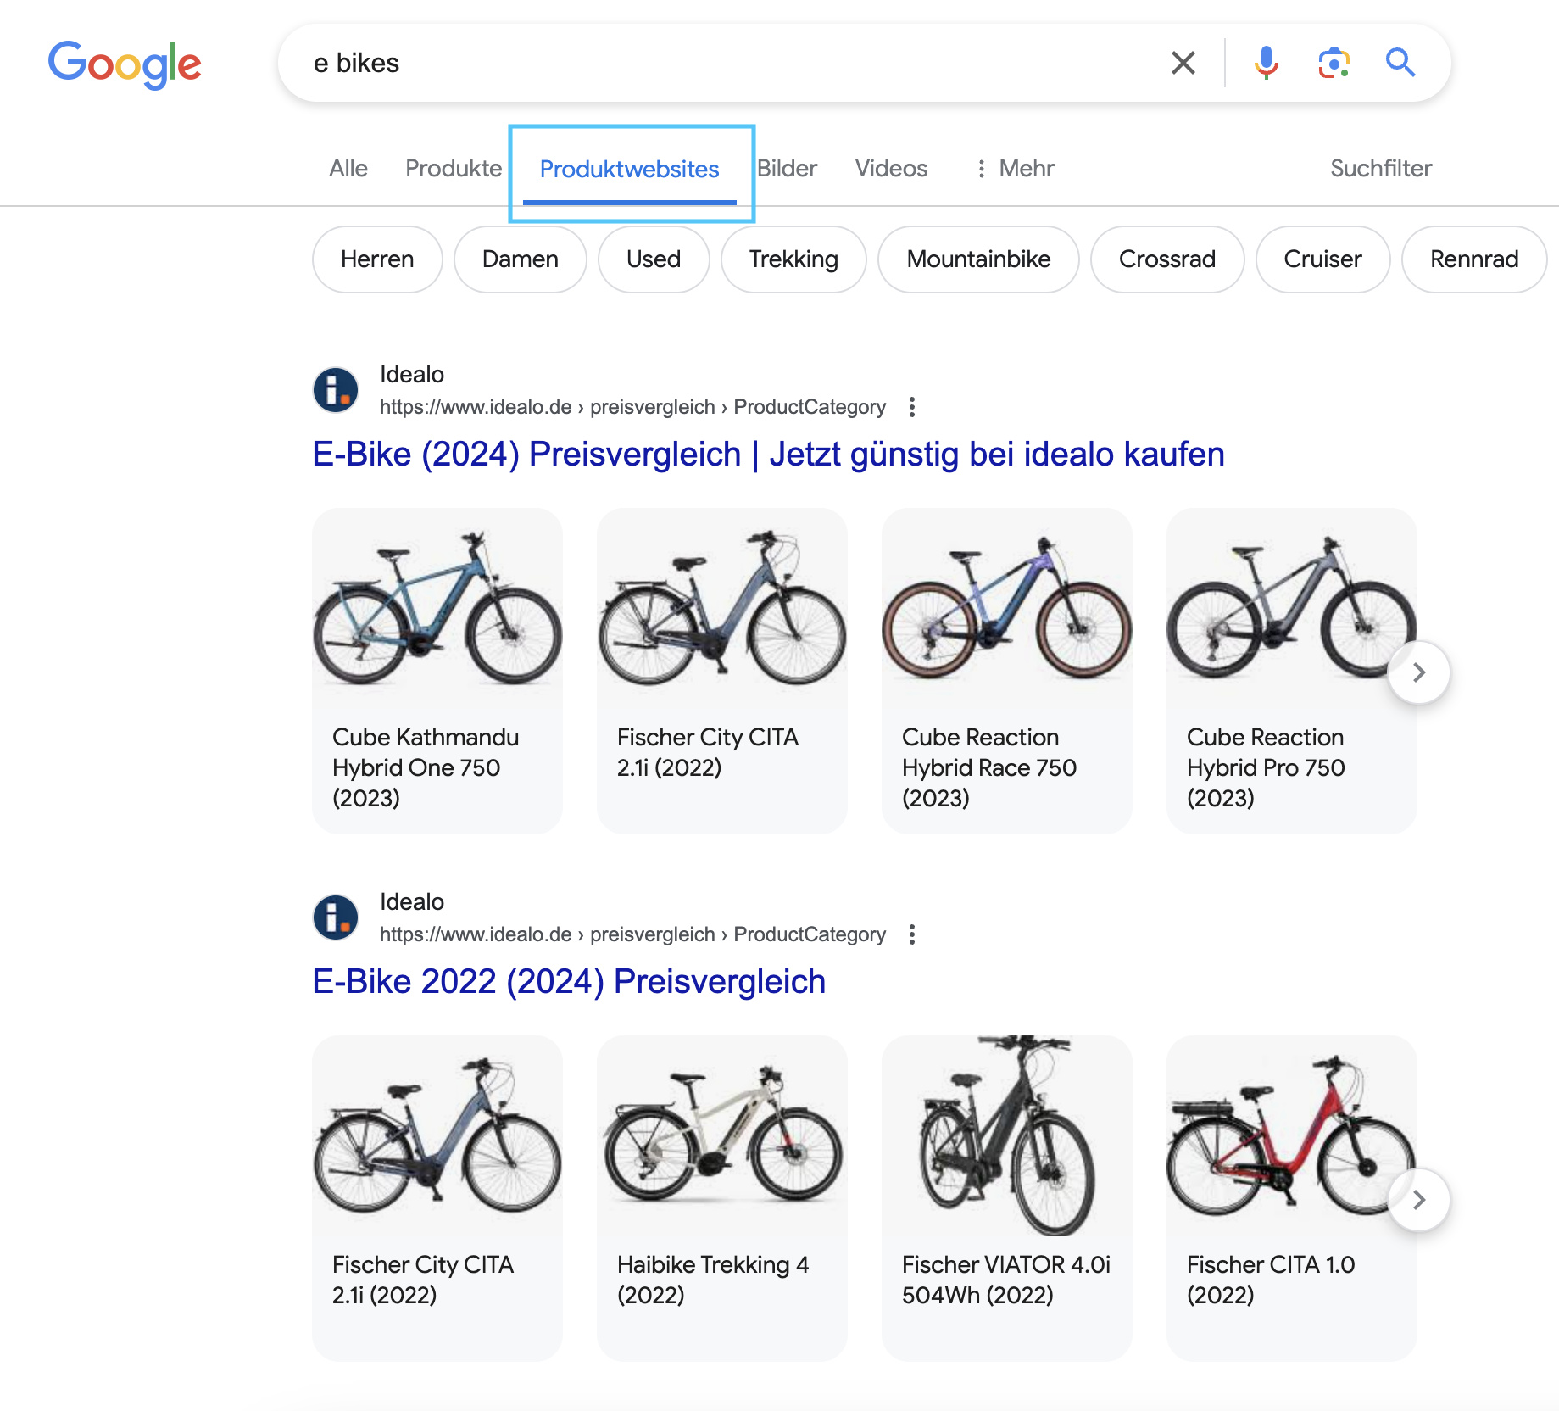Click the Google logo

(x=125, y=64)
